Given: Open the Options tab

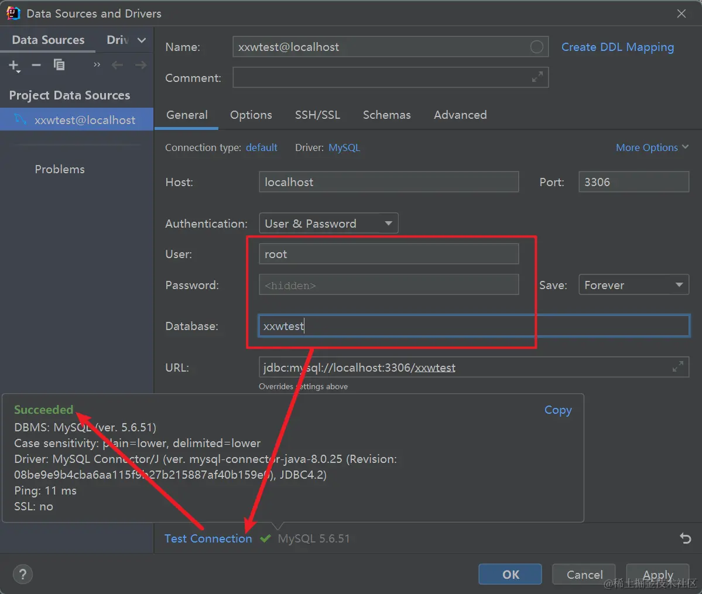Looking at the screenshot, I should 251,115.
